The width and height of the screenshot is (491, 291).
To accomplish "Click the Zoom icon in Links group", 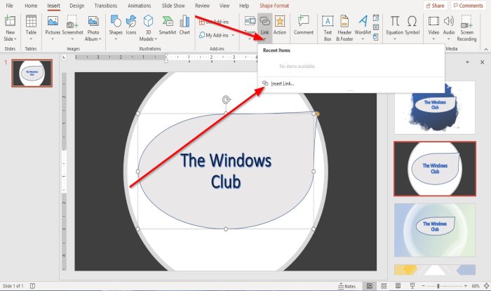I will [x=250, y=21].
